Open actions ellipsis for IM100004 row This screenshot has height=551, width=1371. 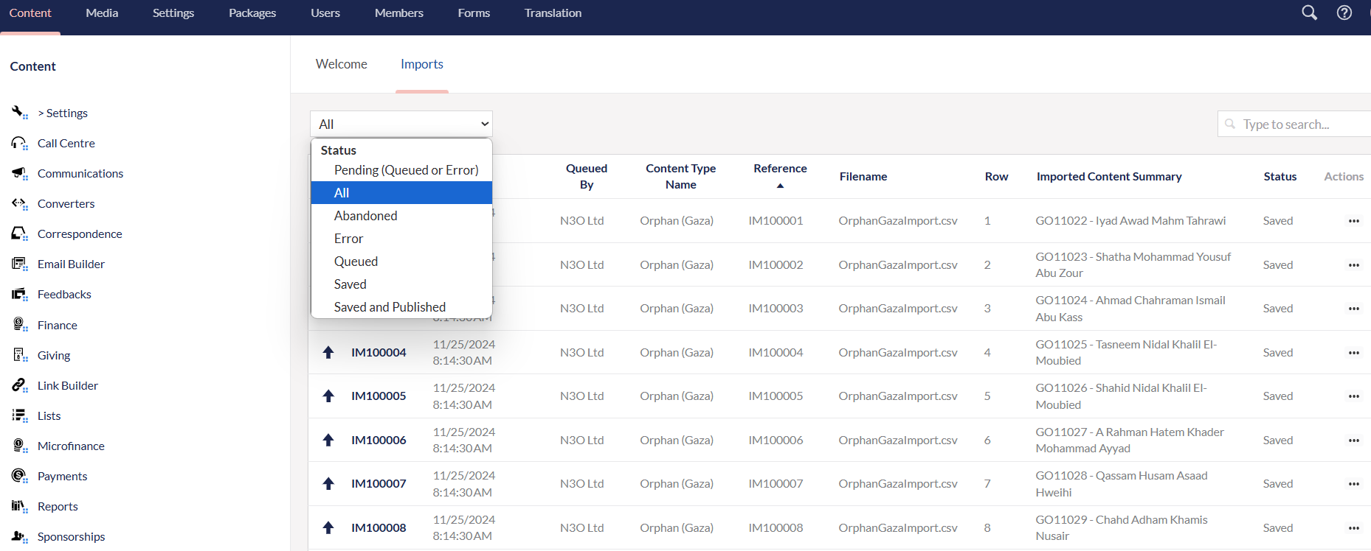(x=1353, y=352)
